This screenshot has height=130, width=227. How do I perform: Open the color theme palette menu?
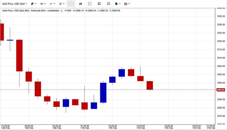click(x=118, y=4)
